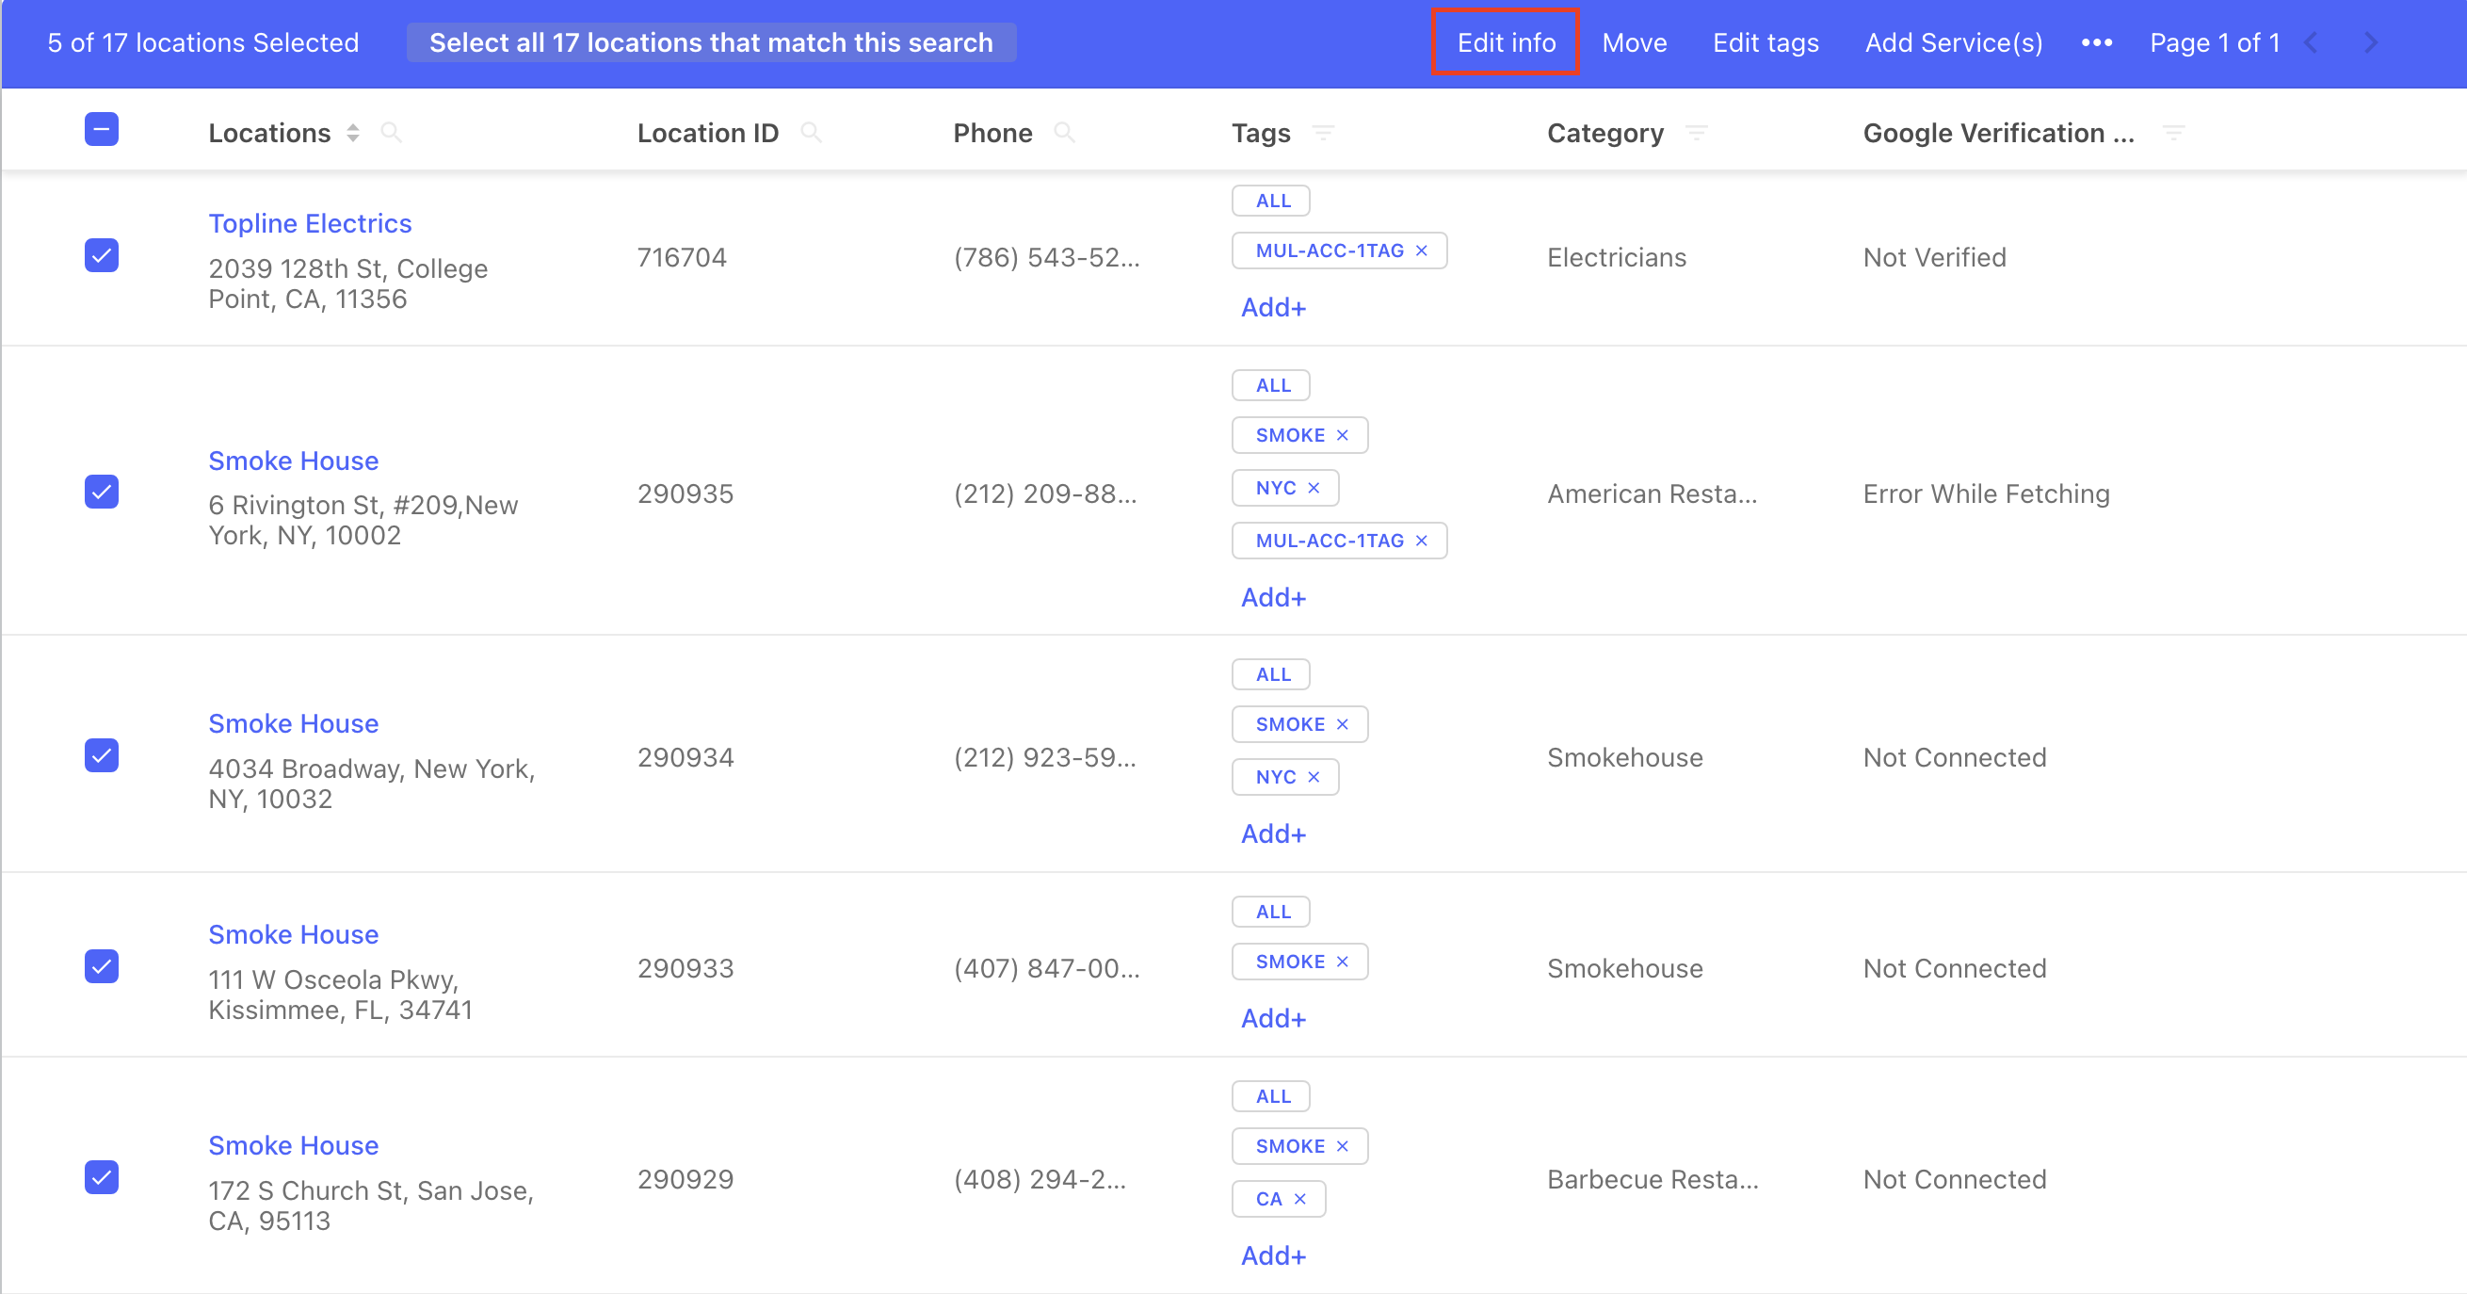
Task: Remove SMOKE tag from location 290933
Action: coord(1343,962)
